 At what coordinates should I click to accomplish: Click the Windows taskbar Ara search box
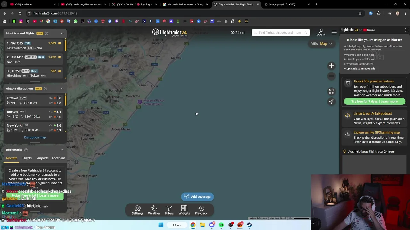point(178,225)
